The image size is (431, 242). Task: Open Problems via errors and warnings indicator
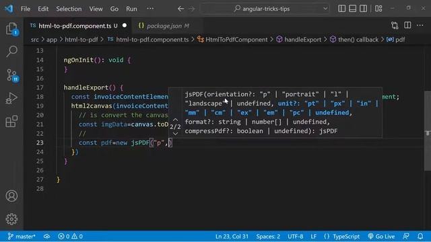70,236
